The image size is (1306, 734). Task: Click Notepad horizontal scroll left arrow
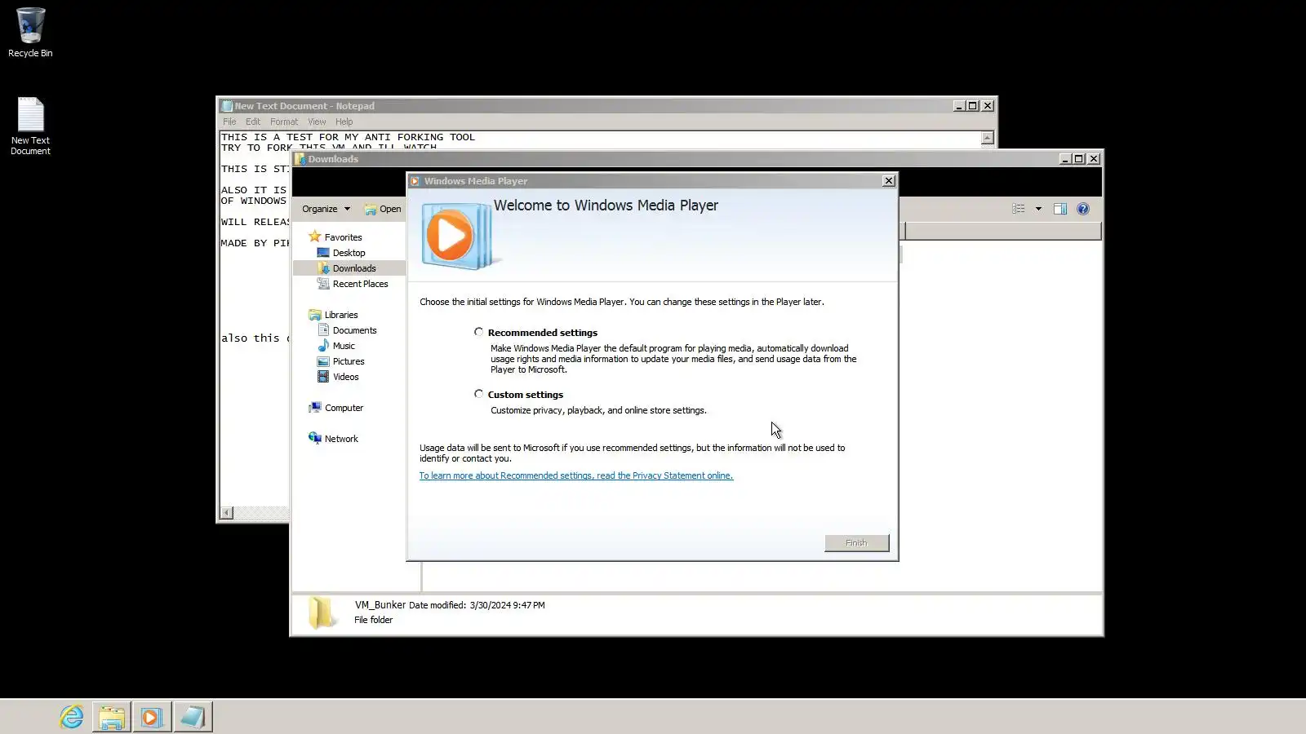pos(227,513)
